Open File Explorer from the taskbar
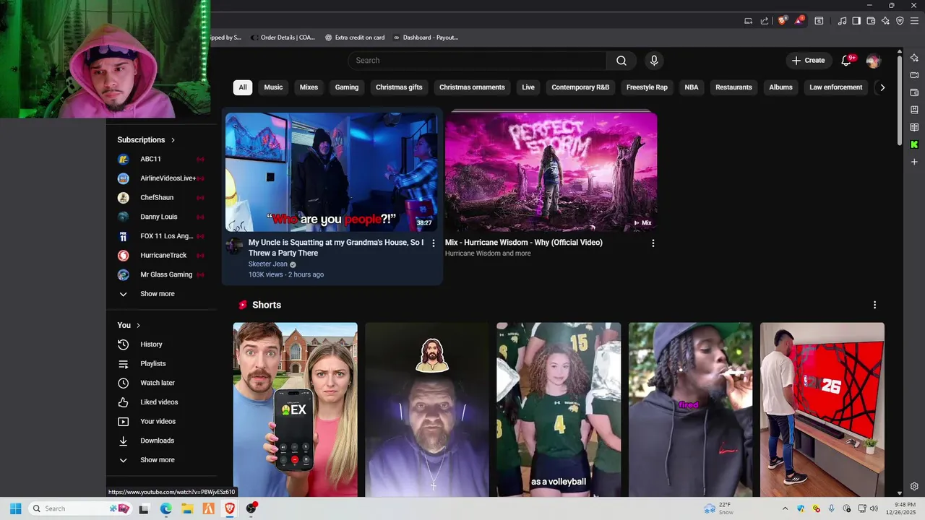The height and width of the screenshot is (520, 925). [x=186, y=508]
